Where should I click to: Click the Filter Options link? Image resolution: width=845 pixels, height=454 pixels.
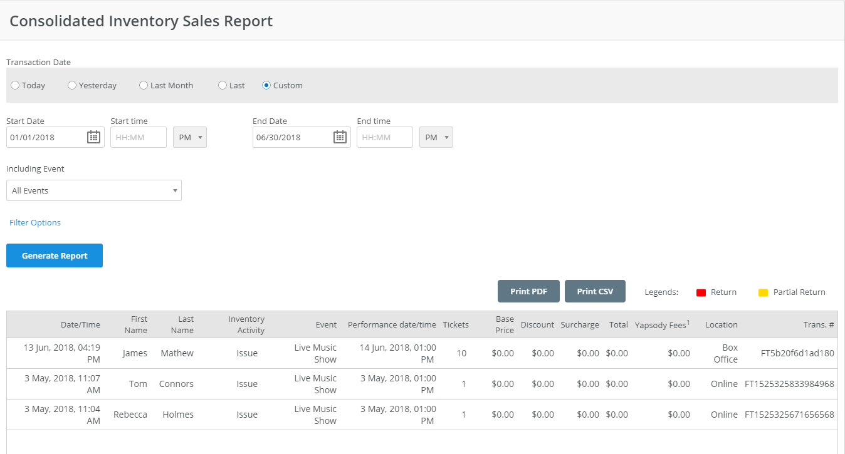tap(35, 222)
